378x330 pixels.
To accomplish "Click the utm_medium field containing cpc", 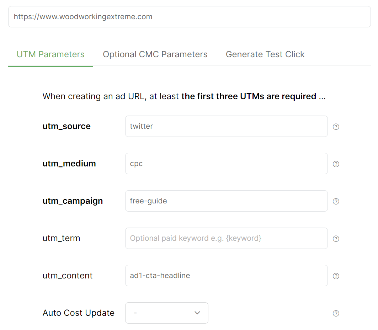I will pos(226,164).
